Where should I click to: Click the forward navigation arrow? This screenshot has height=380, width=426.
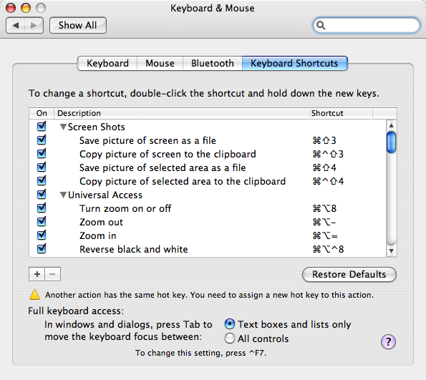click(34, 26)
